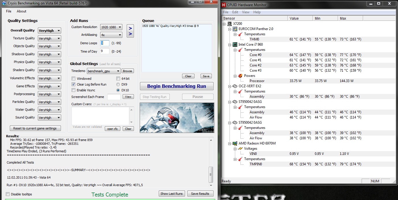Image resolution: width=398 pixels, height=200 pixels.
Task: Open the Timedemo benchmark_gpu dropdown
Action: point(104,71)
